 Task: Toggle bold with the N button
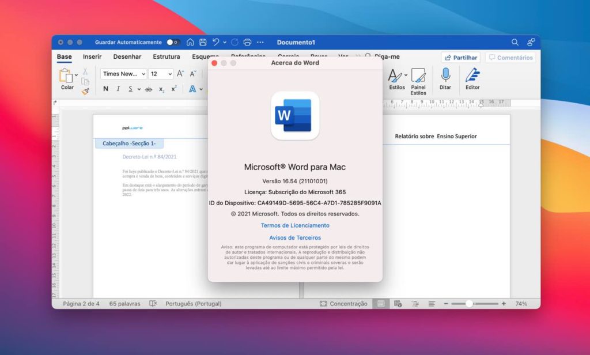(x=106, y=89)
